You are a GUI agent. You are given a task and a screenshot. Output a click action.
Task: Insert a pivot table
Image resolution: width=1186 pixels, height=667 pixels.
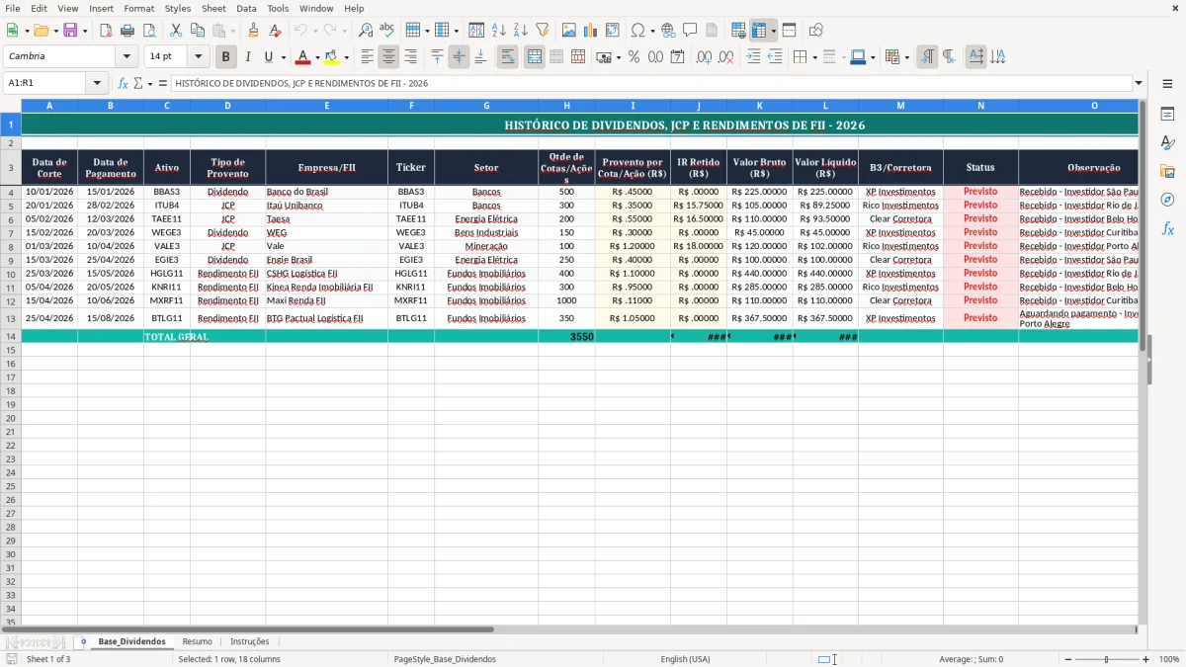click(x=613, y=31)
